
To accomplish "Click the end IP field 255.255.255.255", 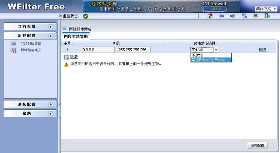I will coord(134,50).
